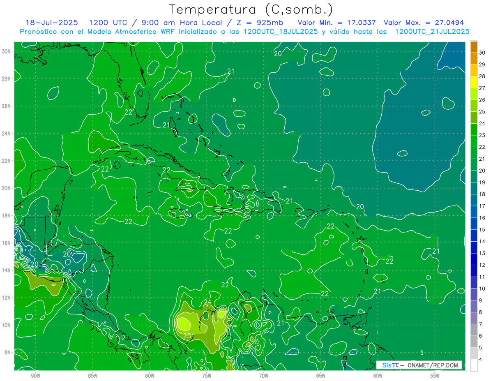Click the "90W" longitude axis label
Image resolution: width=493 pixels, height=381 pixels.
click(x=36, y=376)
